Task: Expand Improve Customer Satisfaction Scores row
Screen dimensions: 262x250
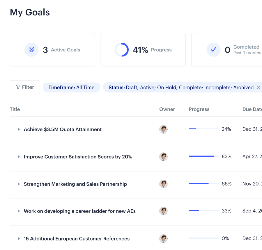Action: coord(19,157)
